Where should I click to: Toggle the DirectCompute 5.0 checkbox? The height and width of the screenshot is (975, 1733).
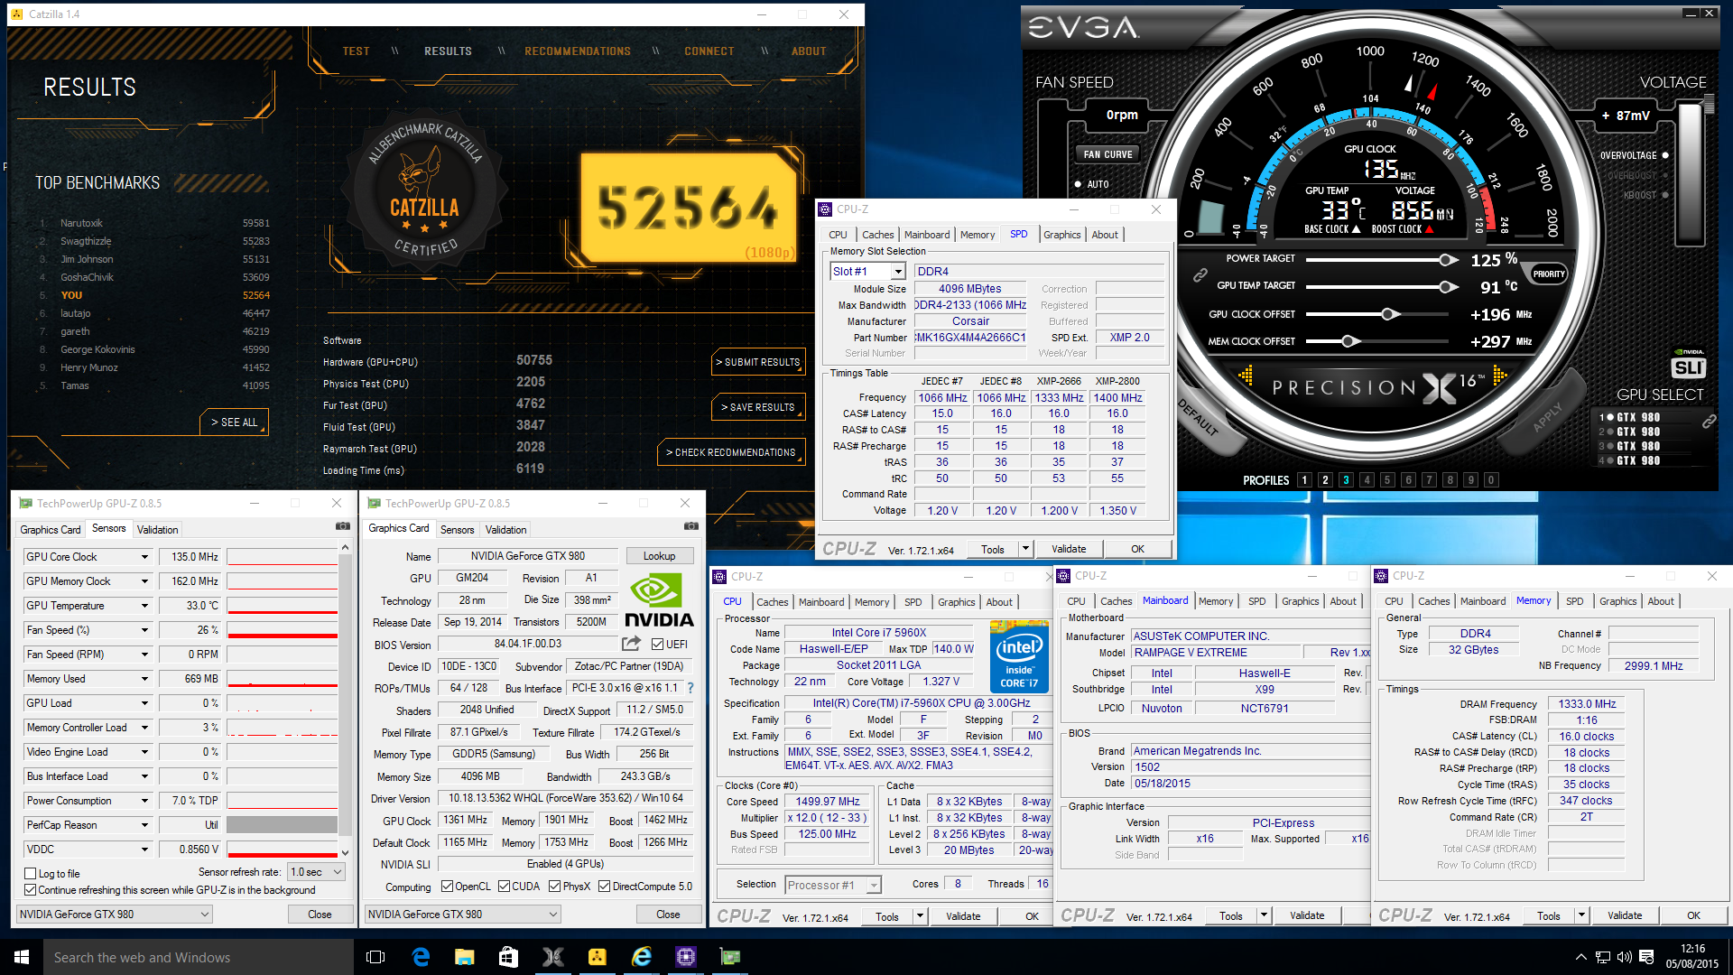(x=604, y=887)
